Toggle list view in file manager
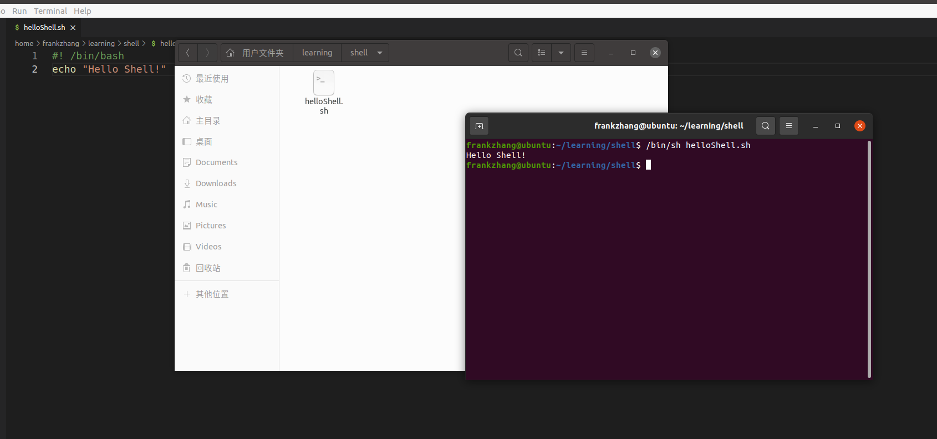This screenshot has height=439, width=937. (x=542, y=53)
